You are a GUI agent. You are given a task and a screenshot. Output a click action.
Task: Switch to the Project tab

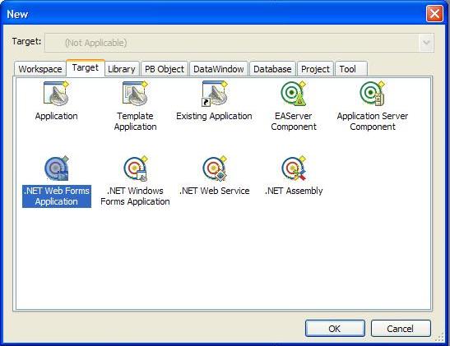click(x=315, y=69)
